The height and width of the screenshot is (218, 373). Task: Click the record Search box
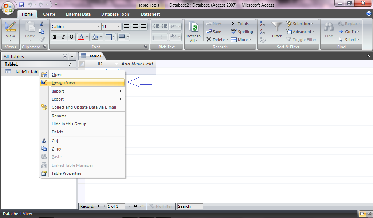click(190, 206)
